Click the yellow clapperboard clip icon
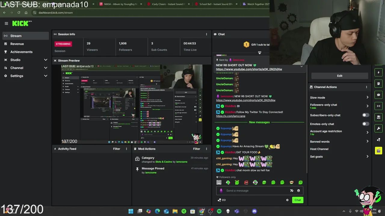 click(378, 151)
